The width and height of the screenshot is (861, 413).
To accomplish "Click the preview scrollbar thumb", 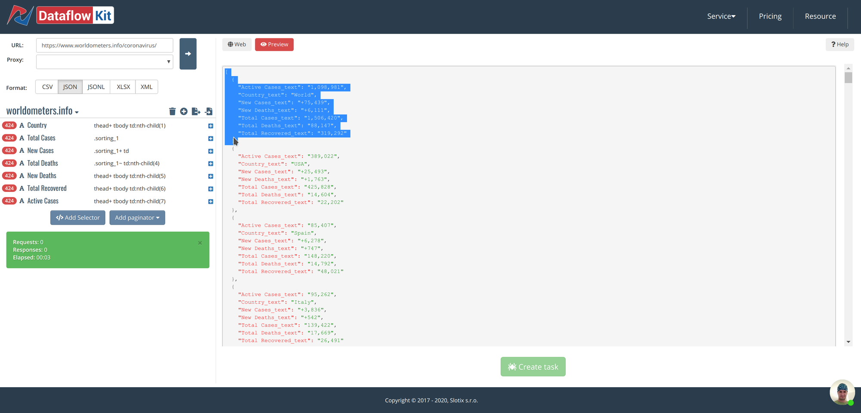I will [848, 78].
